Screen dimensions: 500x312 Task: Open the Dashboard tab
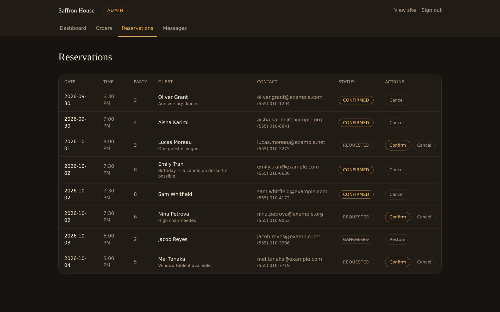[x=73, y=28]
